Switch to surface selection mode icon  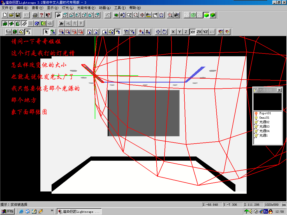tap(105, 32)
